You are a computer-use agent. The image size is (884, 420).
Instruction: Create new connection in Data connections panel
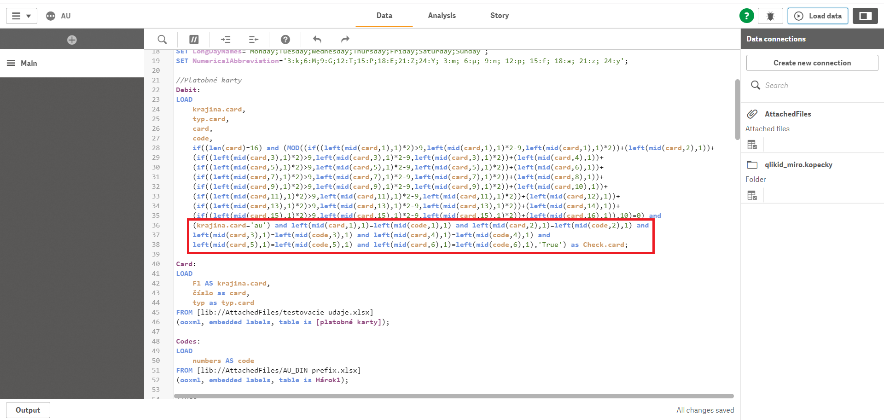tap(812, 63)
